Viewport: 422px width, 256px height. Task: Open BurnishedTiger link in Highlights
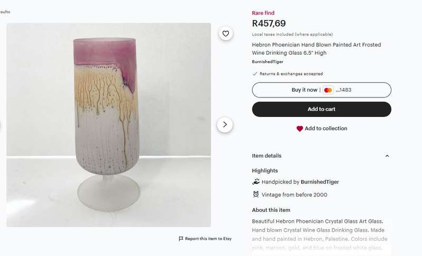coord(320,182)
